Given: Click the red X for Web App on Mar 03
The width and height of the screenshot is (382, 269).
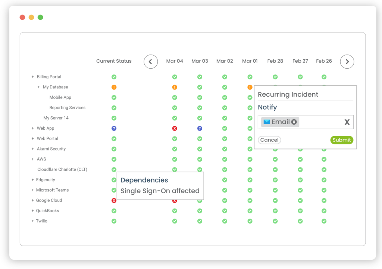Looking at the screenshot, I should pyautogui.click(x=175, y=128).
